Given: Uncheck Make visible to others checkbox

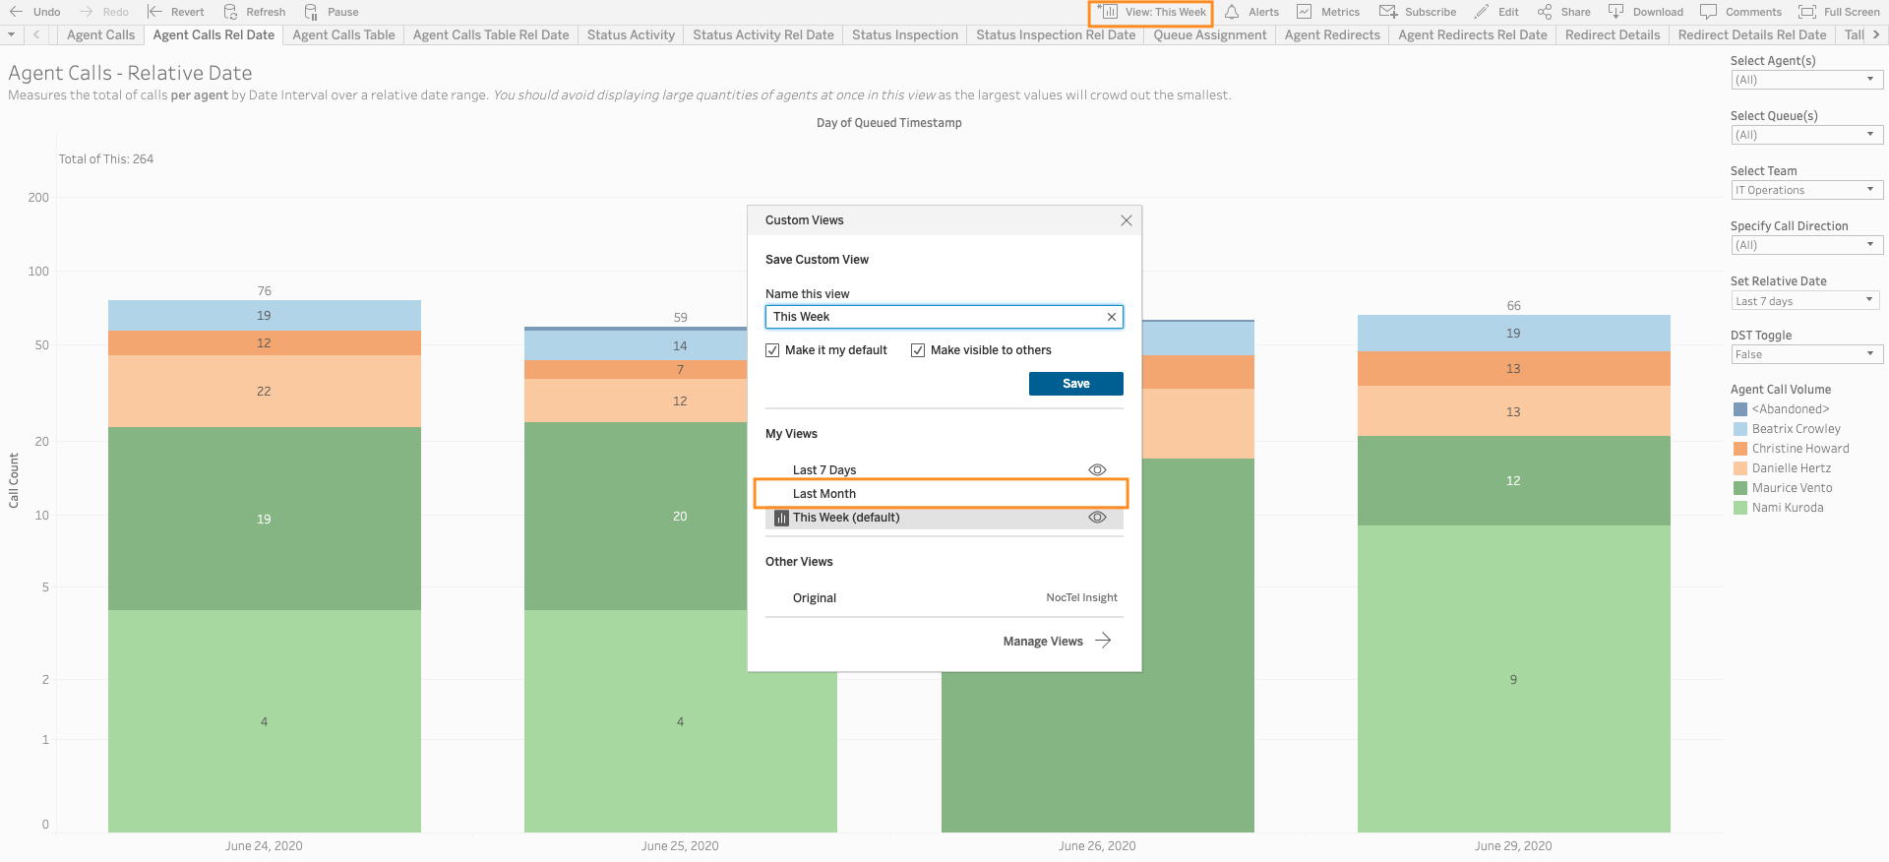Looking at the screenshot, I should click(918, 350).
